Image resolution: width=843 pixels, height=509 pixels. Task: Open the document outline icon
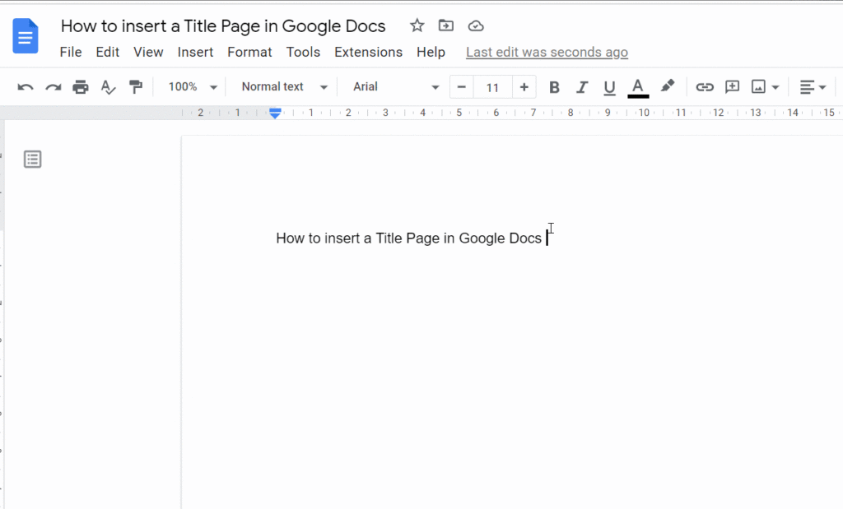(32, 159)
